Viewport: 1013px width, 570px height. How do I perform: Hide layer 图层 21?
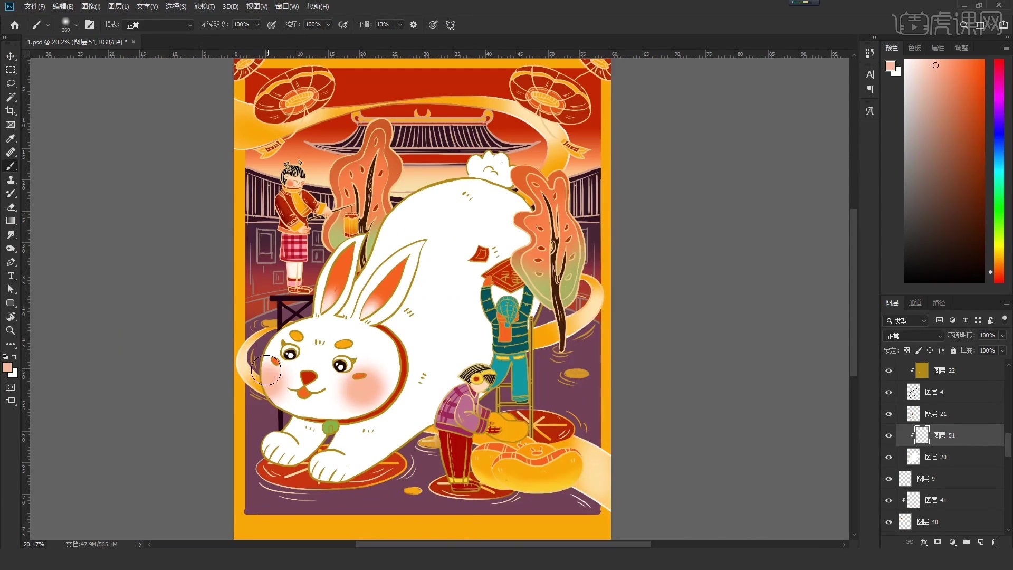coord(888,414)
